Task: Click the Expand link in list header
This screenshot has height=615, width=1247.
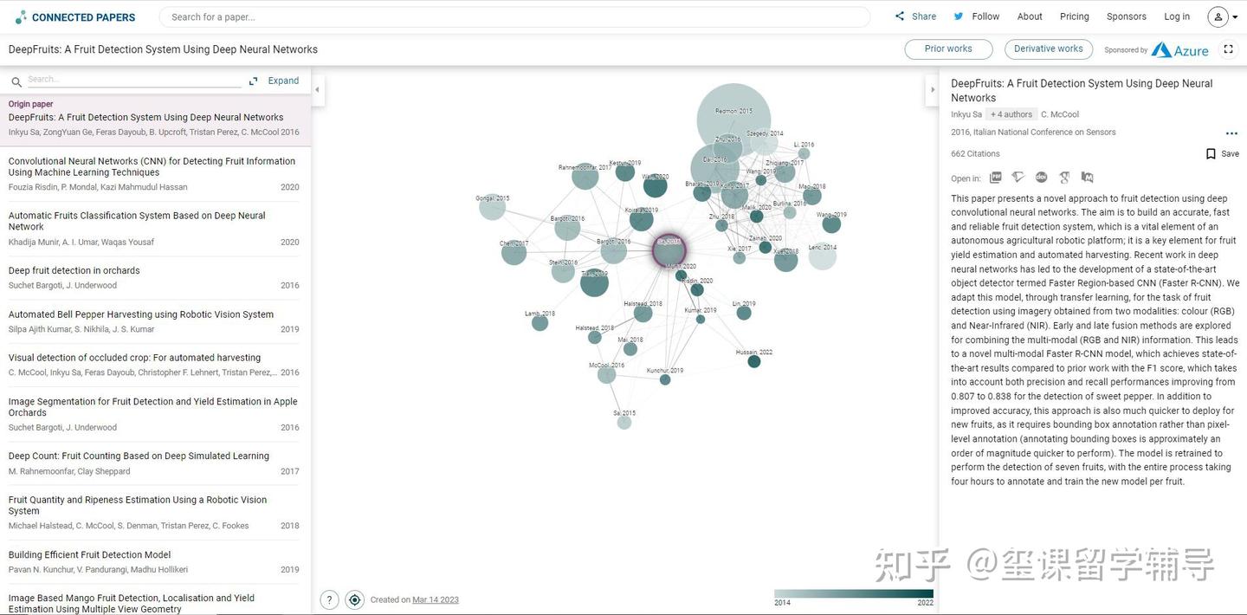Action: coord(283,81)
